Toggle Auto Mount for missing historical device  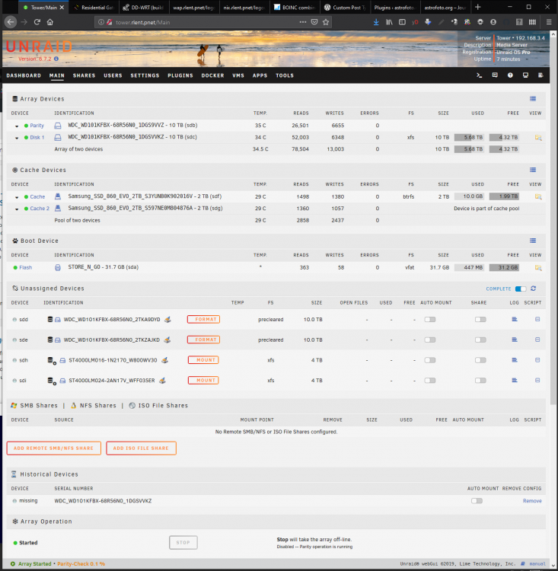(x=477, y=501)
